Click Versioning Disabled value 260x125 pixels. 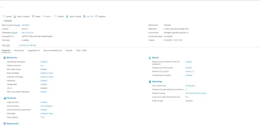(x=44, y=81)
